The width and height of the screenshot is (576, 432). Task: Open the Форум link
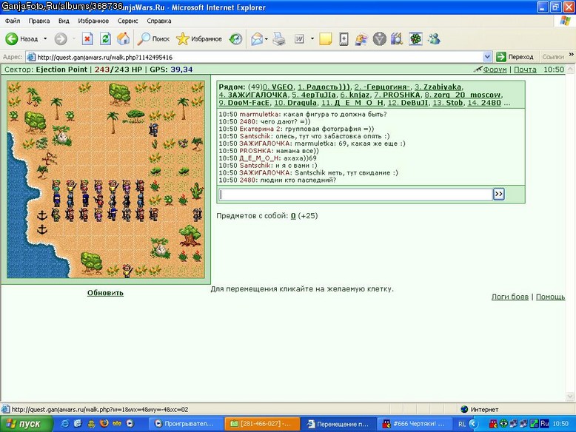tap(495, 70)
